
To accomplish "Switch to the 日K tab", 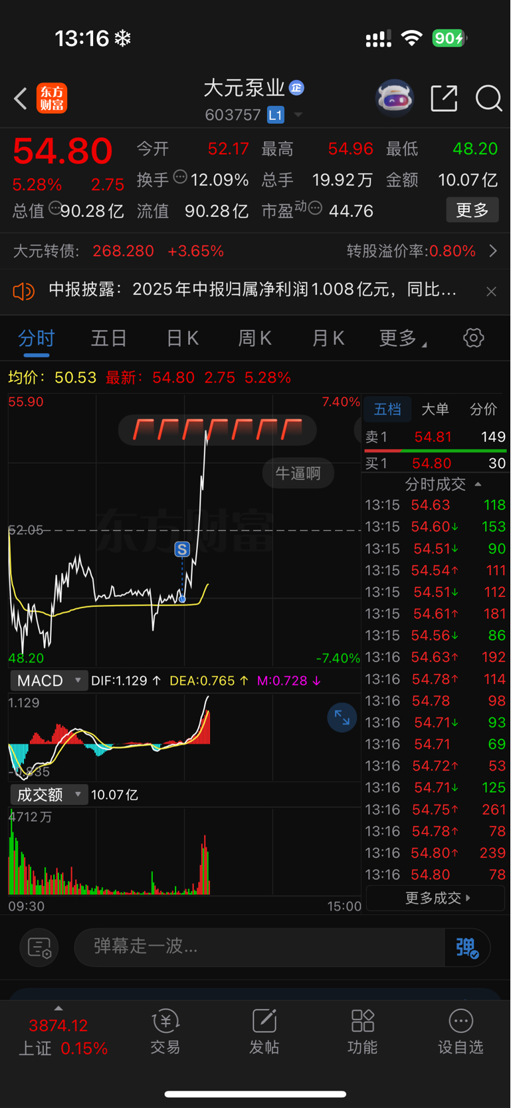I will click(x=182, y=338).
